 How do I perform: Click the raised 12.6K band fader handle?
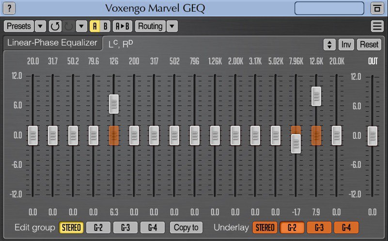coord(316,96)
